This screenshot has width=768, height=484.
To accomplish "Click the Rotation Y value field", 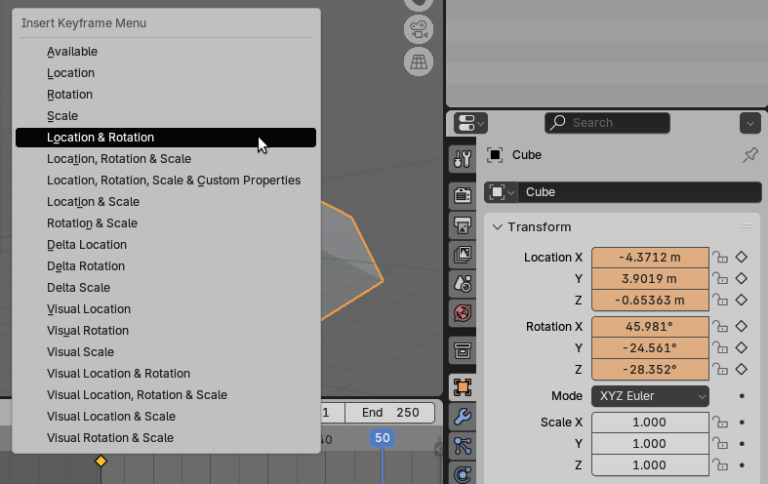I will click(x=650, y=348).
